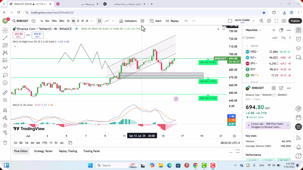Open the go to date calendar icon
Screen dimensions: 303x170
(x=70, y=143)
